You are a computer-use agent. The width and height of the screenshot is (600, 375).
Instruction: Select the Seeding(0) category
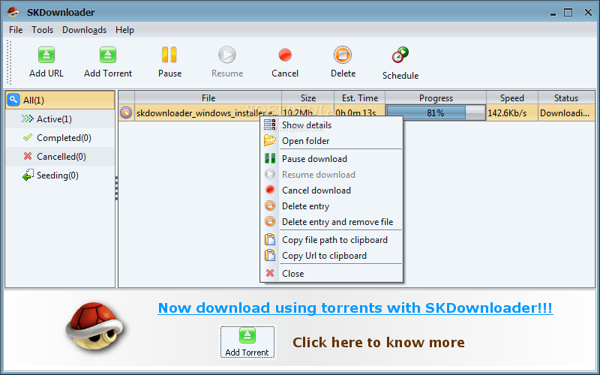click(x=60, y=175)
